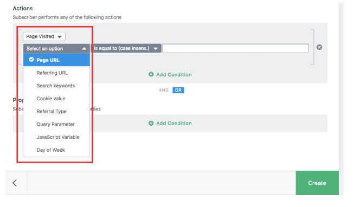The width and height of the screenshot is (355, 207).
Task: Click the condition value text field
Action: click(x=235, y=48)
